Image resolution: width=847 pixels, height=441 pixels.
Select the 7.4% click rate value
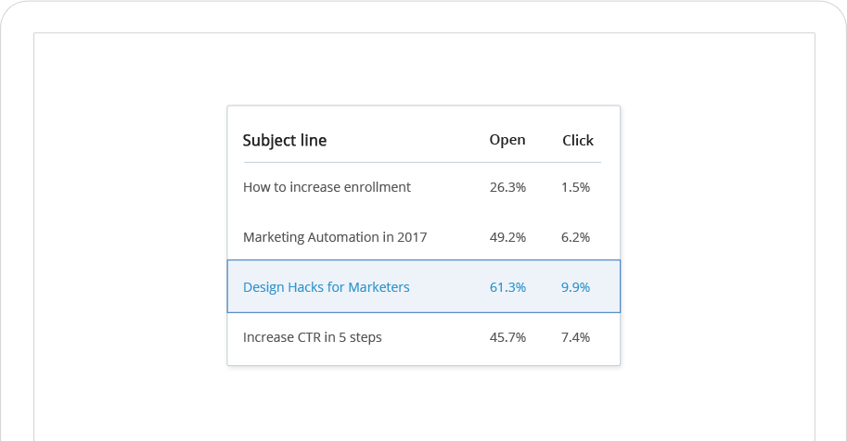tap(575, 337)
